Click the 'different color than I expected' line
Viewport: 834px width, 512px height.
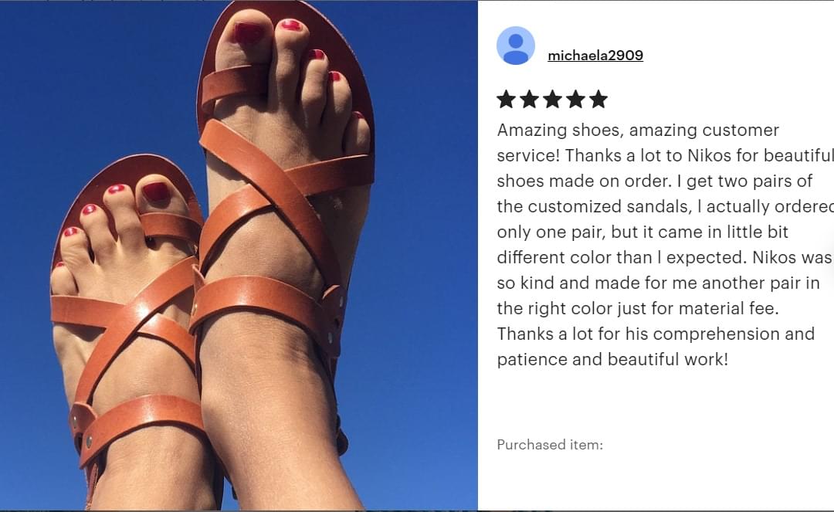[664, 257]
